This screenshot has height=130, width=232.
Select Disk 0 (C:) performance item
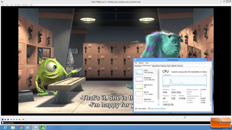coord(146,86)
